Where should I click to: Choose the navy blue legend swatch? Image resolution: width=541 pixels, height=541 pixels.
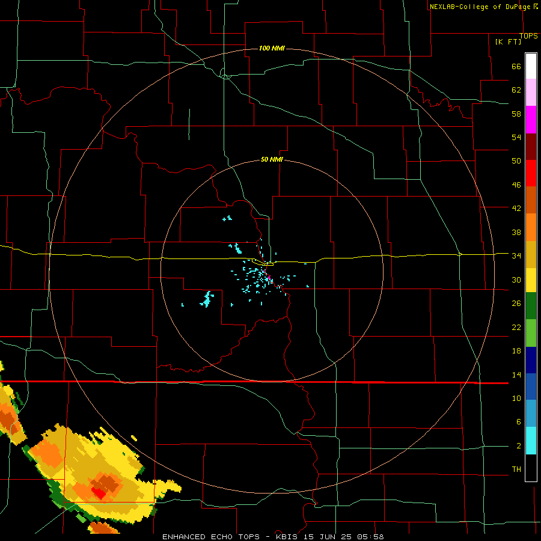[531, 360]
